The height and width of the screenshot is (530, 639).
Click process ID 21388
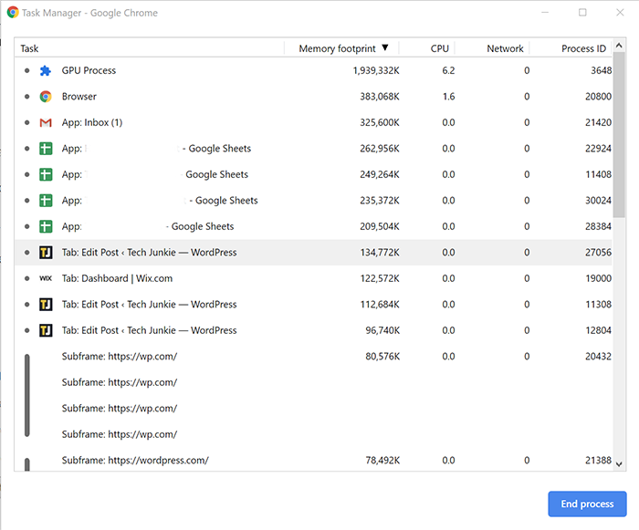[598, 461]
